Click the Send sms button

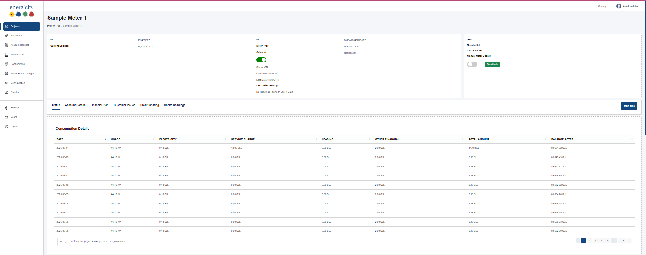[x=629, y=106]
